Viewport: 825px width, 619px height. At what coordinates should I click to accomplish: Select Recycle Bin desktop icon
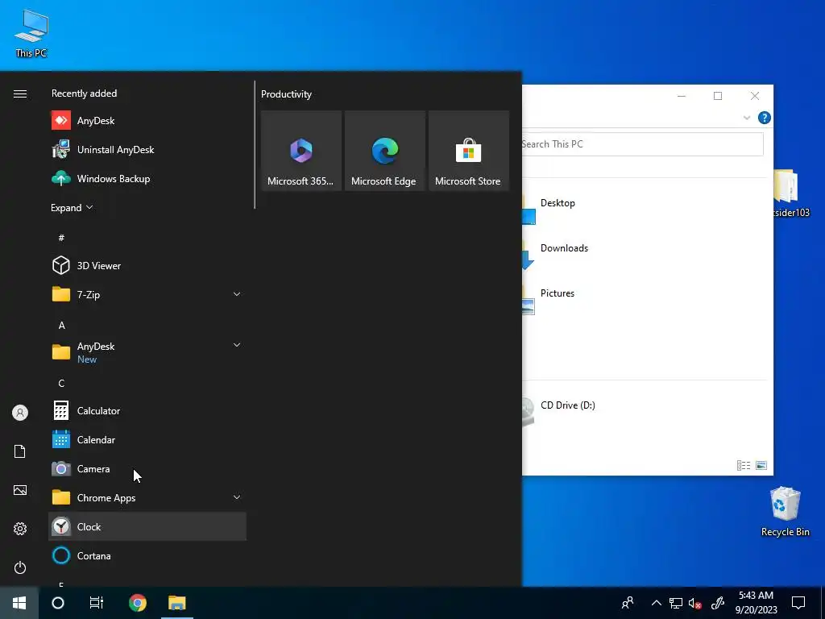click(x=785, y=512)
